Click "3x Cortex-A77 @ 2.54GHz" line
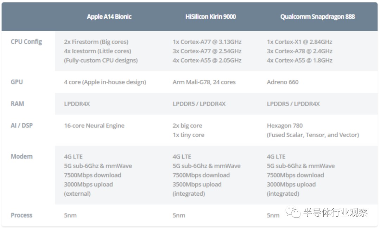The image size is (380, 229). (x=207, y=51)
